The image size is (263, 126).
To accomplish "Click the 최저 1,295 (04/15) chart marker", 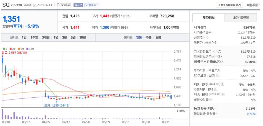I will 57,106.
